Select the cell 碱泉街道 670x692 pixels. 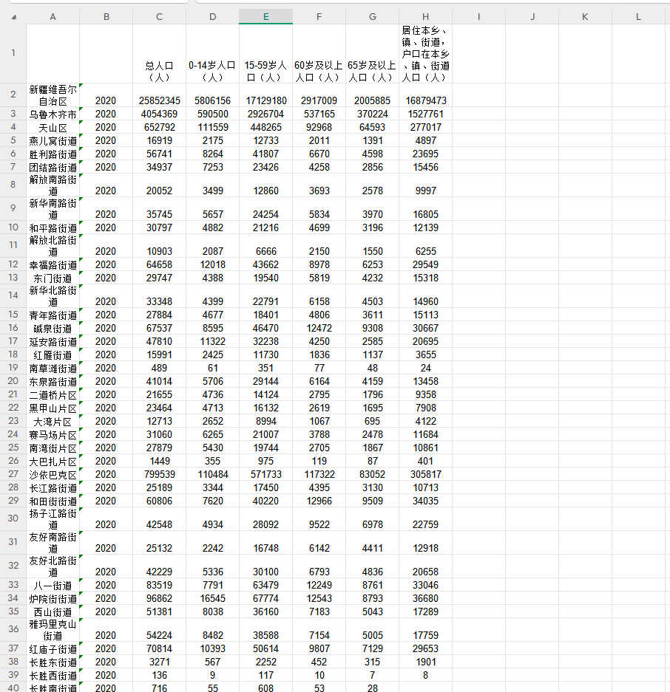53,328
